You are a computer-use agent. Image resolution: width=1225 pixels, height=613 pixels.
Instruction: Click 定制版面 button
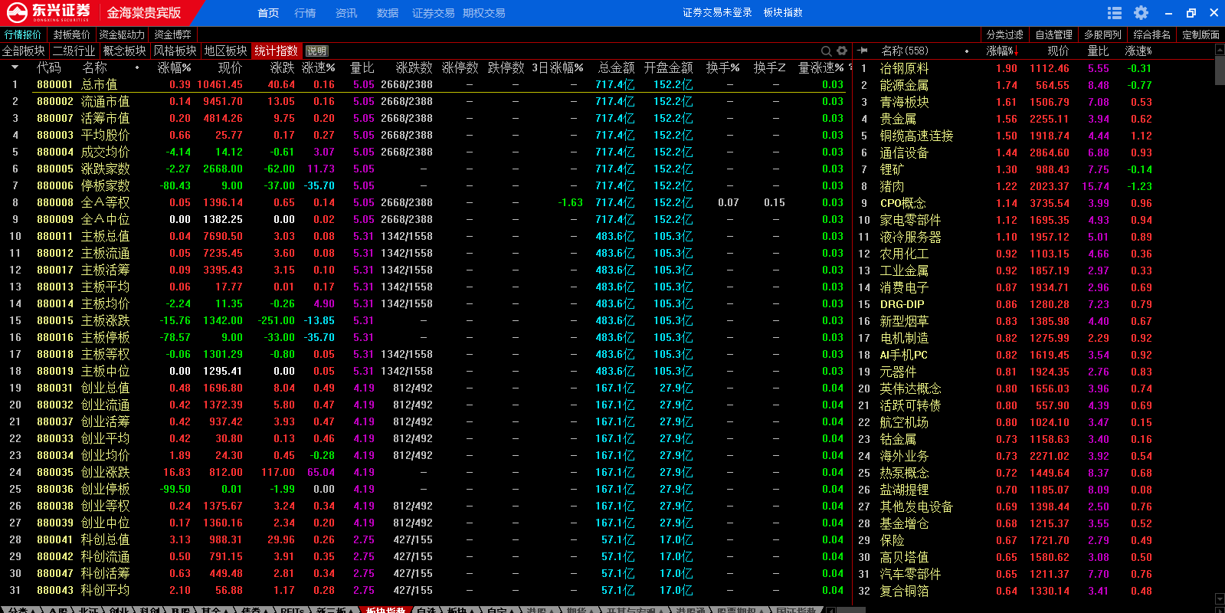point(1200,34)
